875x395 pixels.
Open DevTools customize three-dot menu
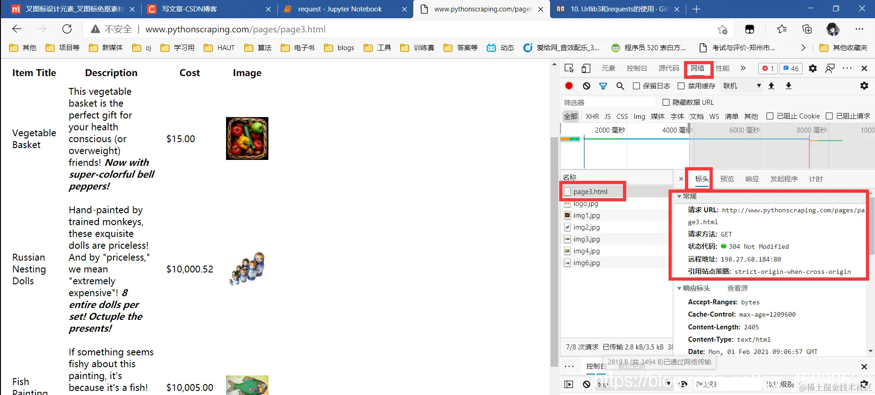coord(847,68)
